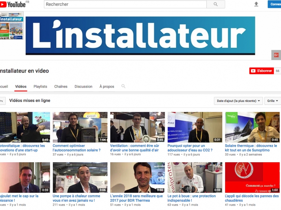Open the Date d'ajout sort dropdown
The image size is (281, 210).
(x=238, y=101)
